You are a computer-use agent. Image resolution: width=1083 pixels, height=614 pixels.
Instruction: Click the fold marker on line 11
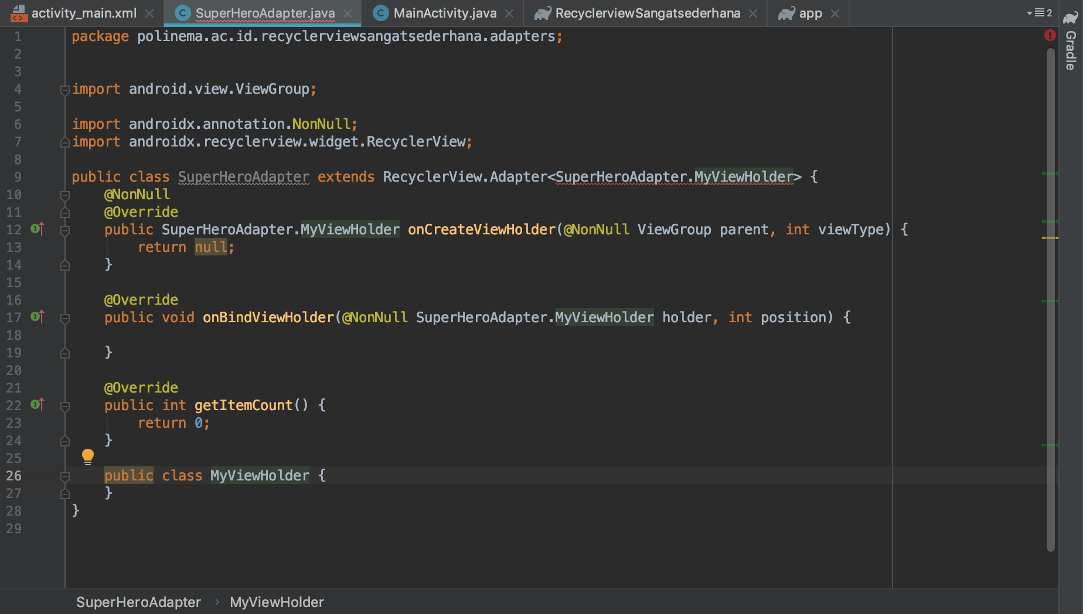(x=65, y=213)
